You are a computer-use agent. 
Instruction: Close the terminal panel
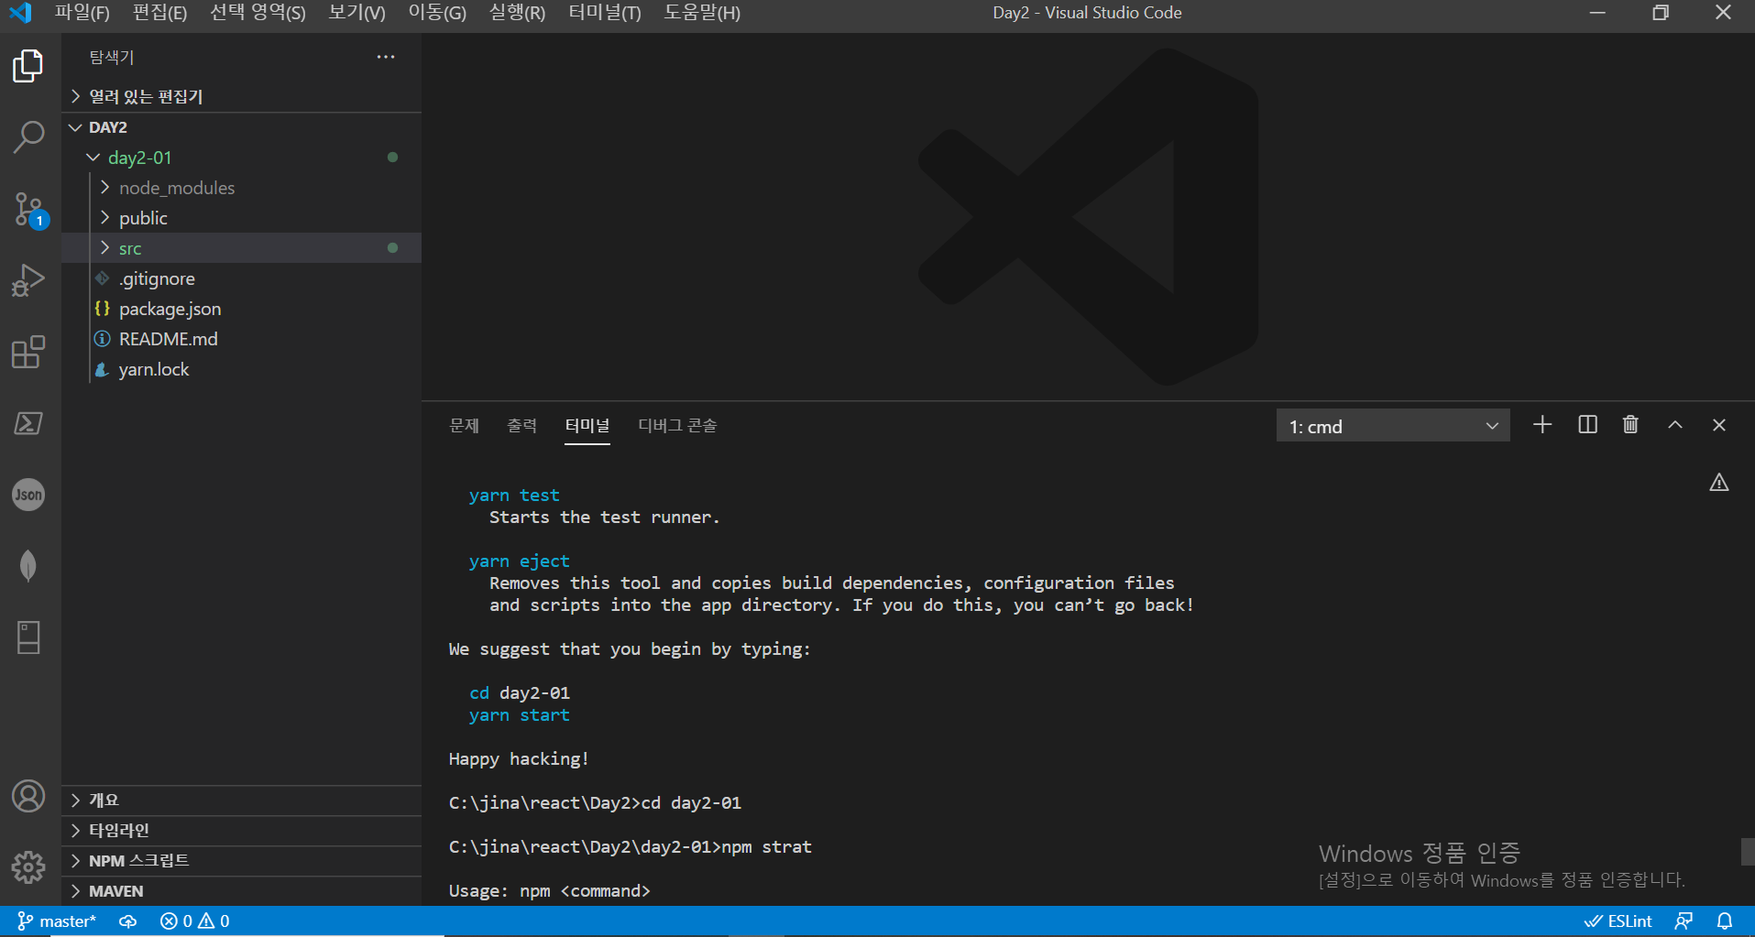(1719, 425)
